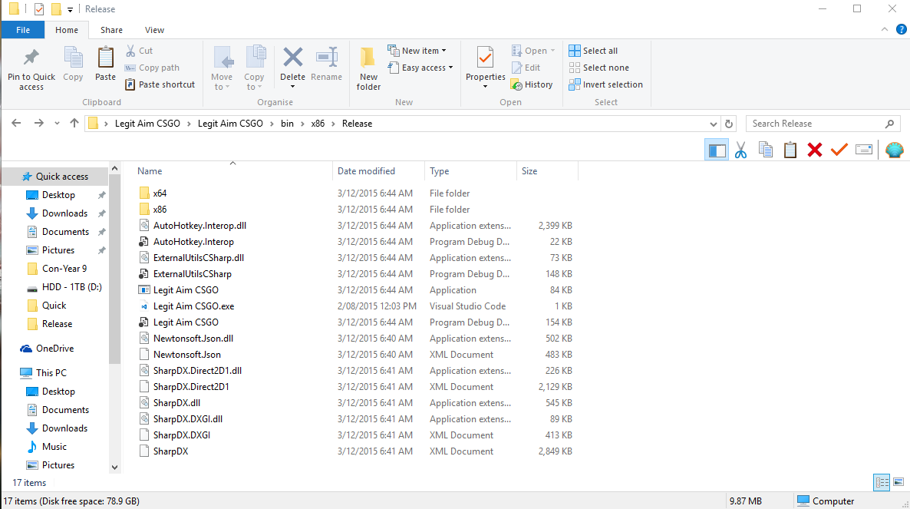Toggle the preview pane layout icon
910x509 pixels.
[x=717, y=150]
